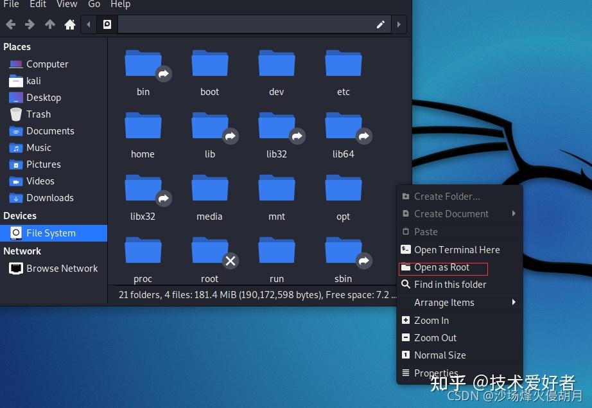Select the mnt folder

276,198
